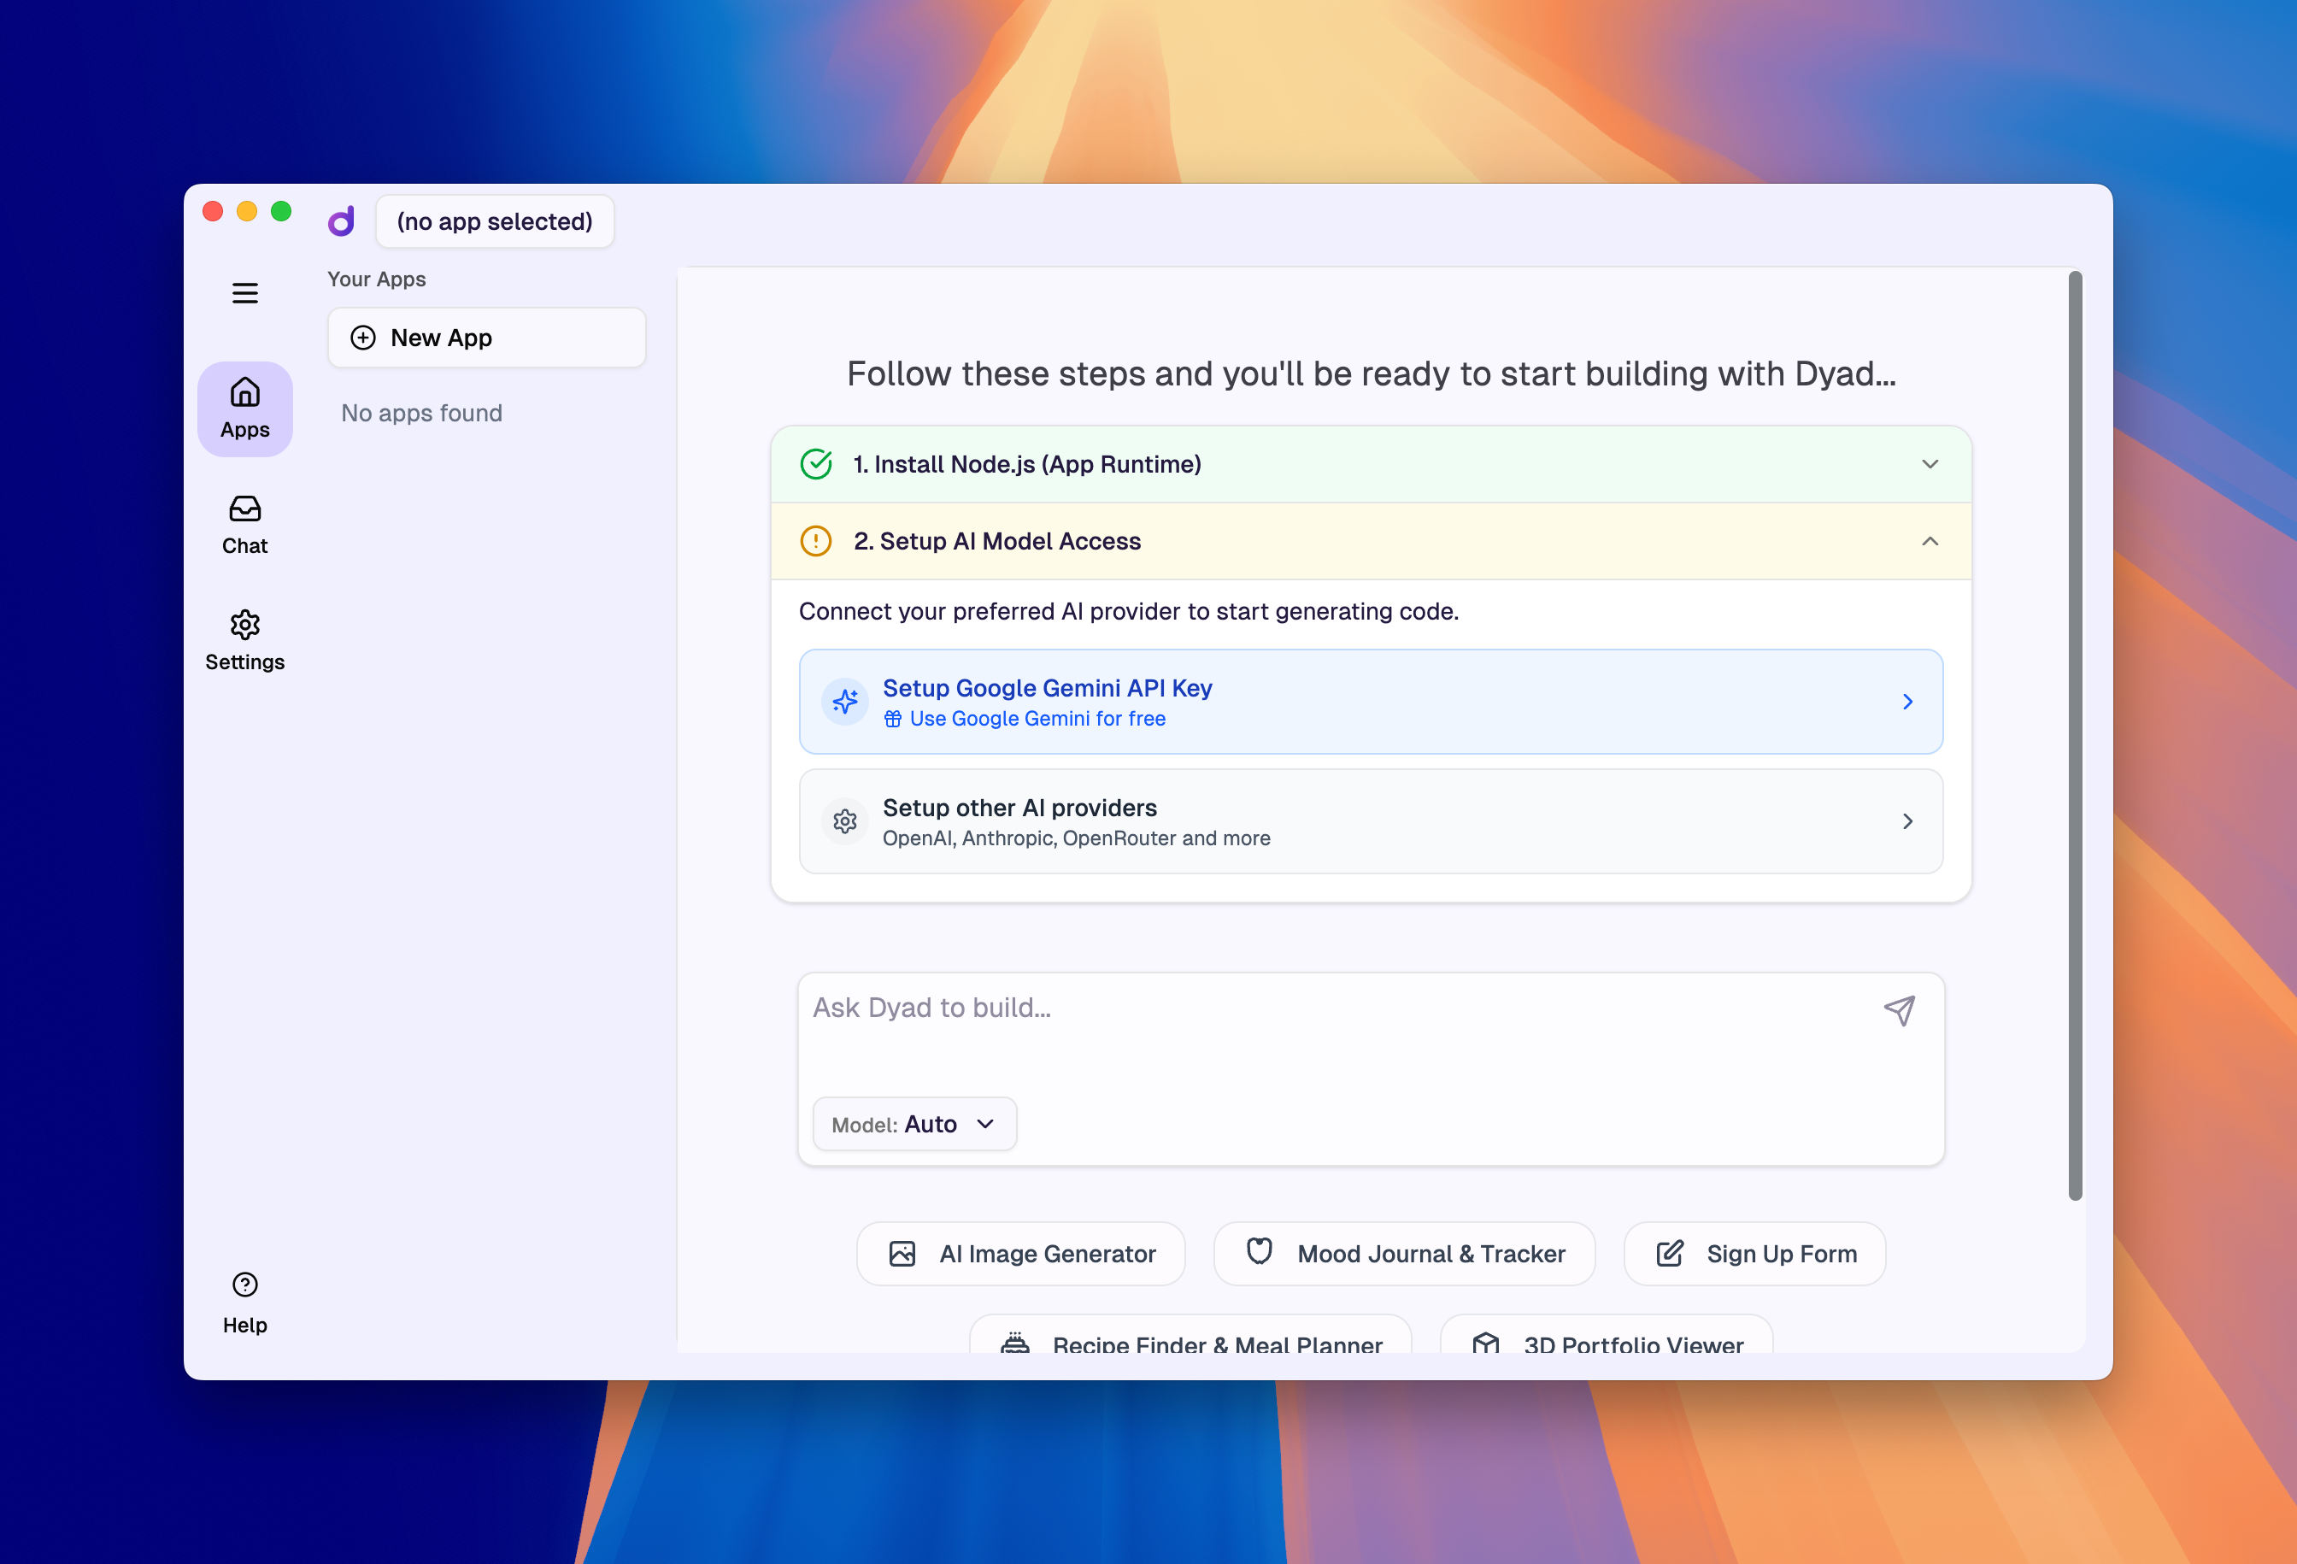The width and height of the screenshot is (2297, 1564).
Task: Select the Sign Up Form template
Action: [x=1754, y=1254]
